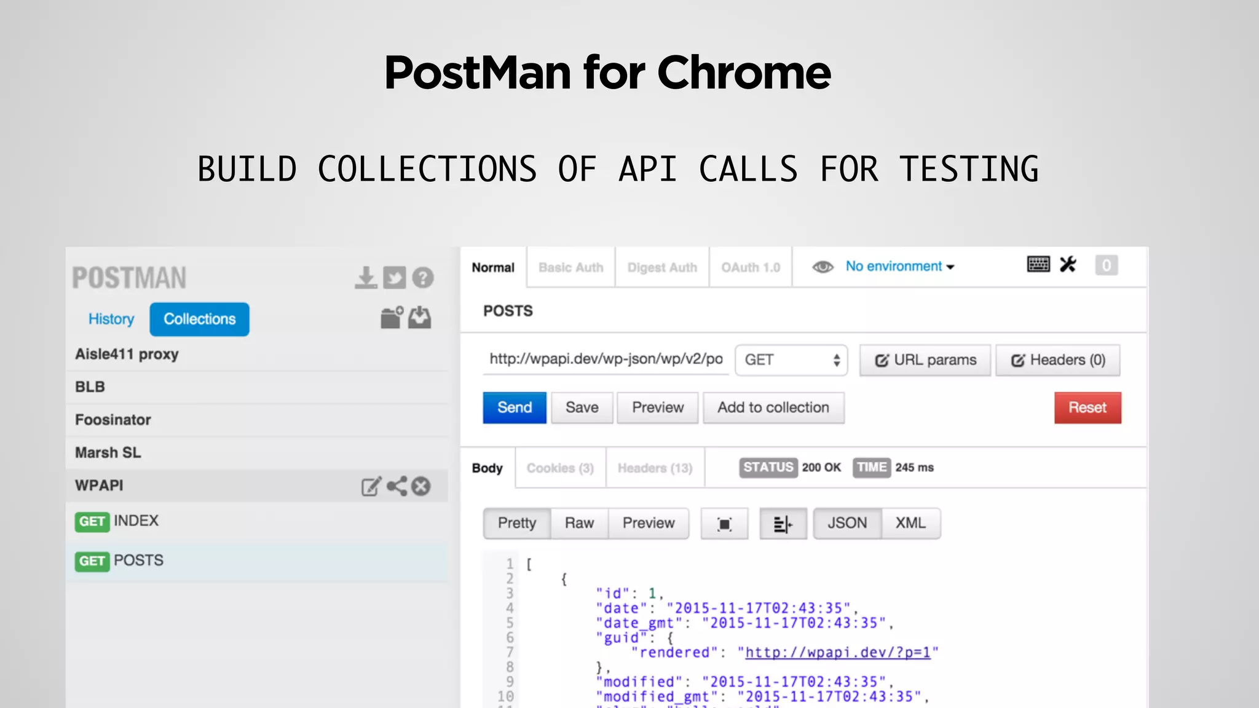Select Pretty response format
The image size is (1259, 708).
tap(517, 524)
